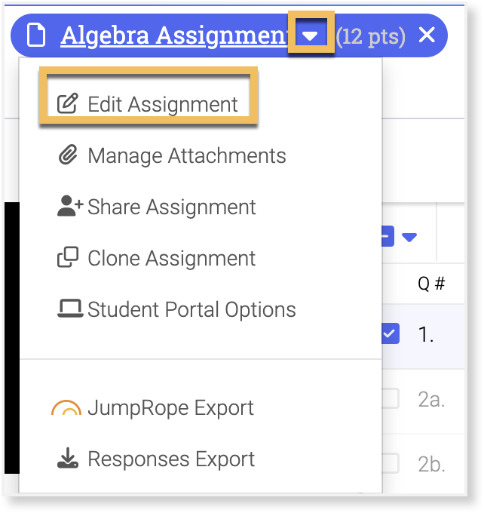This screenshot has width=484, height=513.
Task: Open the Algebra Assignment dropdown arrow
Action: click(311, 35)
